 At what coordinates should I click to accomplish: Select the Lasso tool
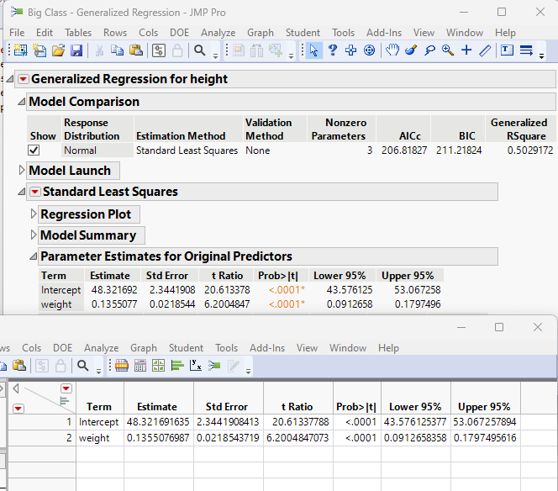coord(429,50)
